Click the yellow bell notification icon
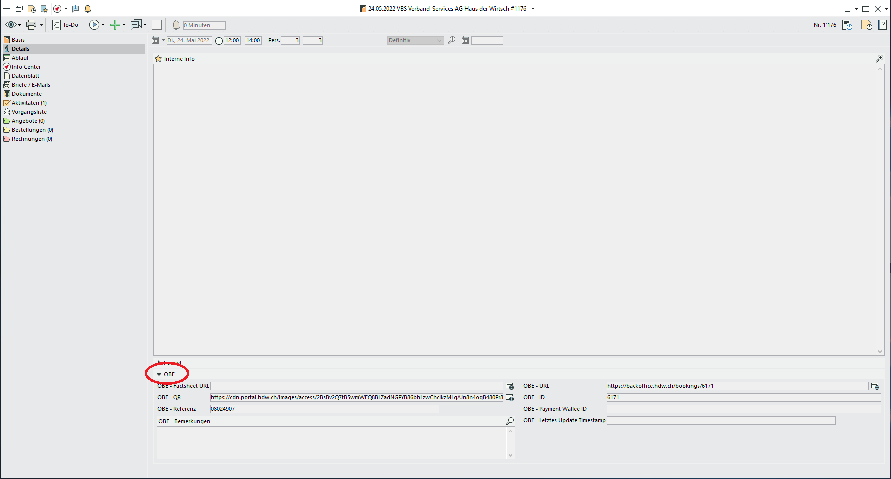Screen dimensions: 891x479 [x=88, y=9]
